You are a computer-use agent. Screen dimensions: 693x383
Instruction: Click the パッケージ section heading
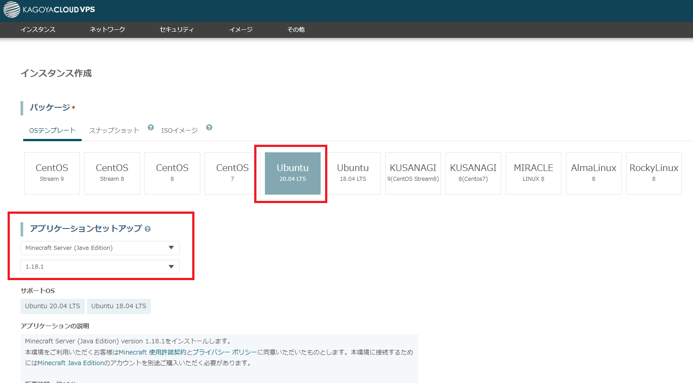tap(50, 107)
